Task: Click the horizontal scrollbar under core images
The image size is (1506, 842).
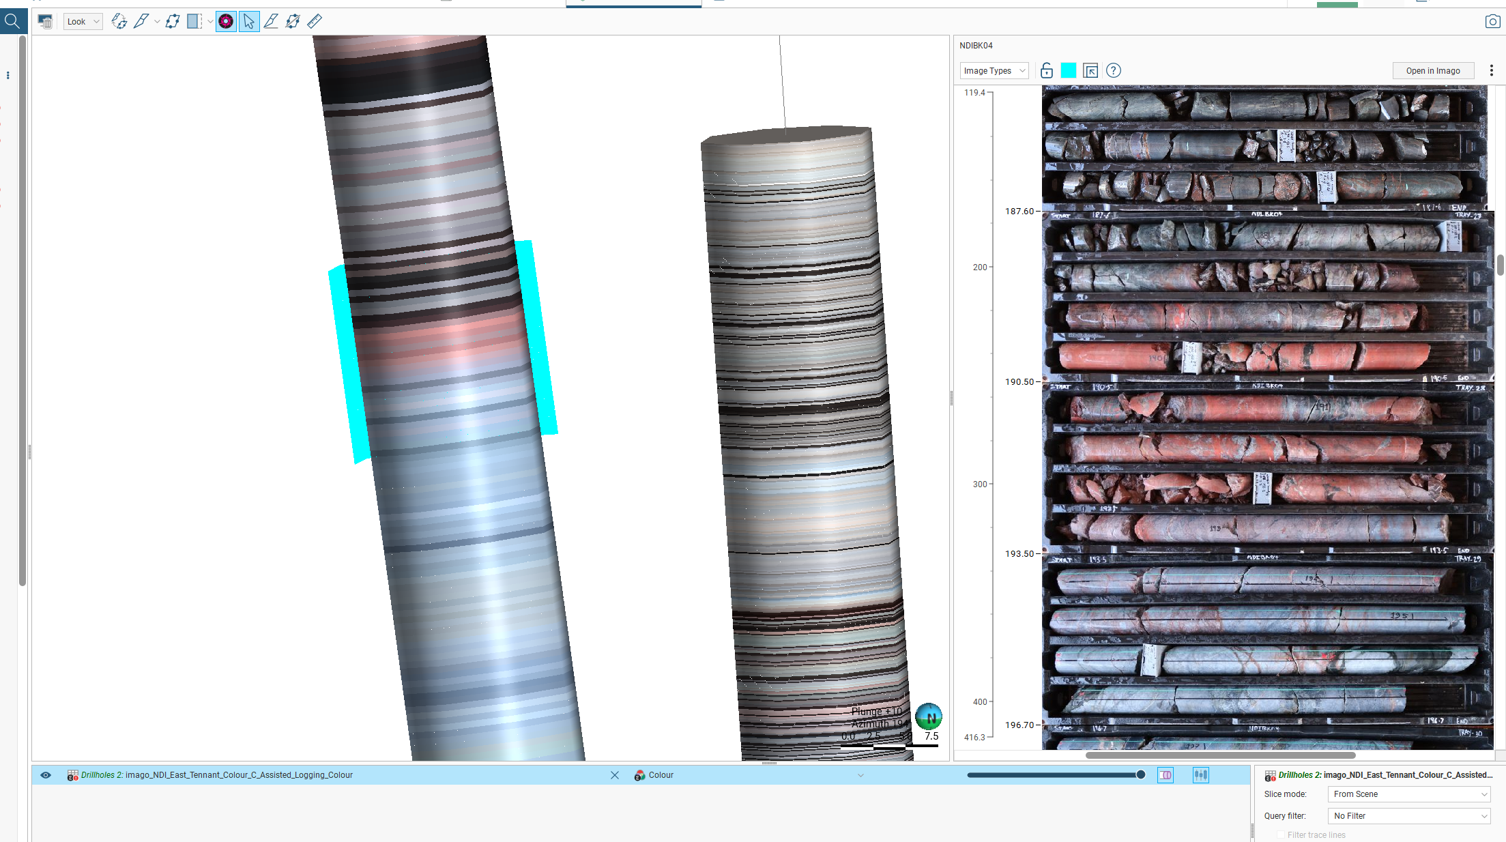Action: (x=1220, y=755)
